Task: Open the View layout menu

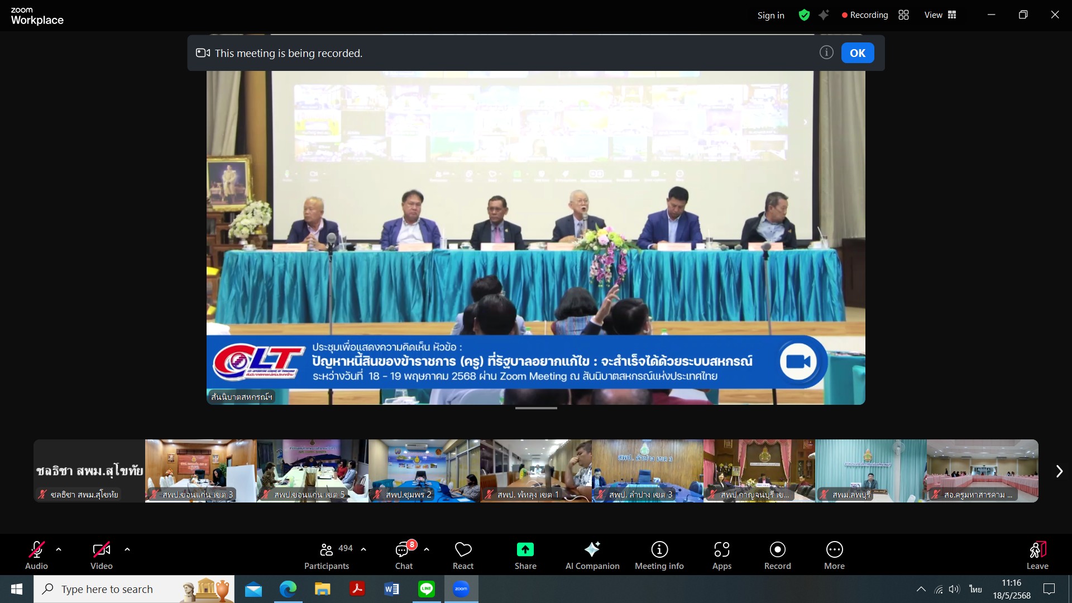Action: click(x=940, y=15)
